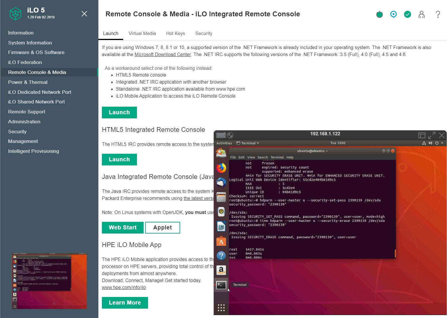Viewport: 447px width, 318px height.
Task: Launch Firefox from the Ubuntu dock
Action: pyautogui.click(x=221, y=168)
